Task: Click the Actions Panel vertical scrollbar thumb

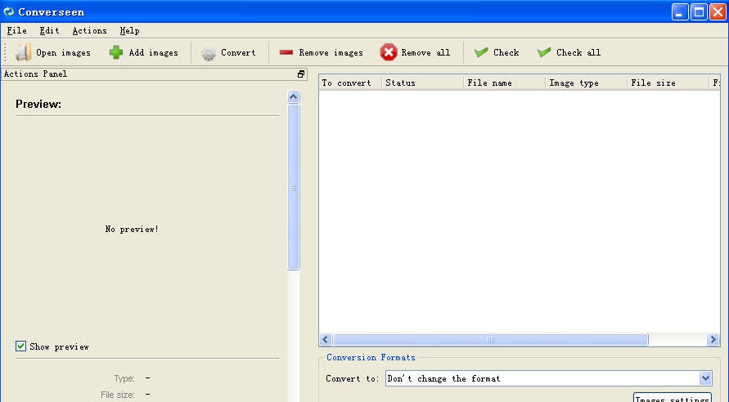Action: 293,186
